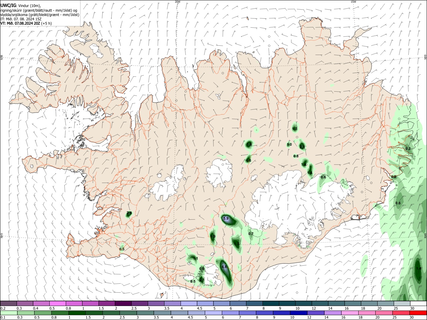Select the 1.8 precipitation value on map
This screenshot has height=320, width=427.
pos(249,144)
